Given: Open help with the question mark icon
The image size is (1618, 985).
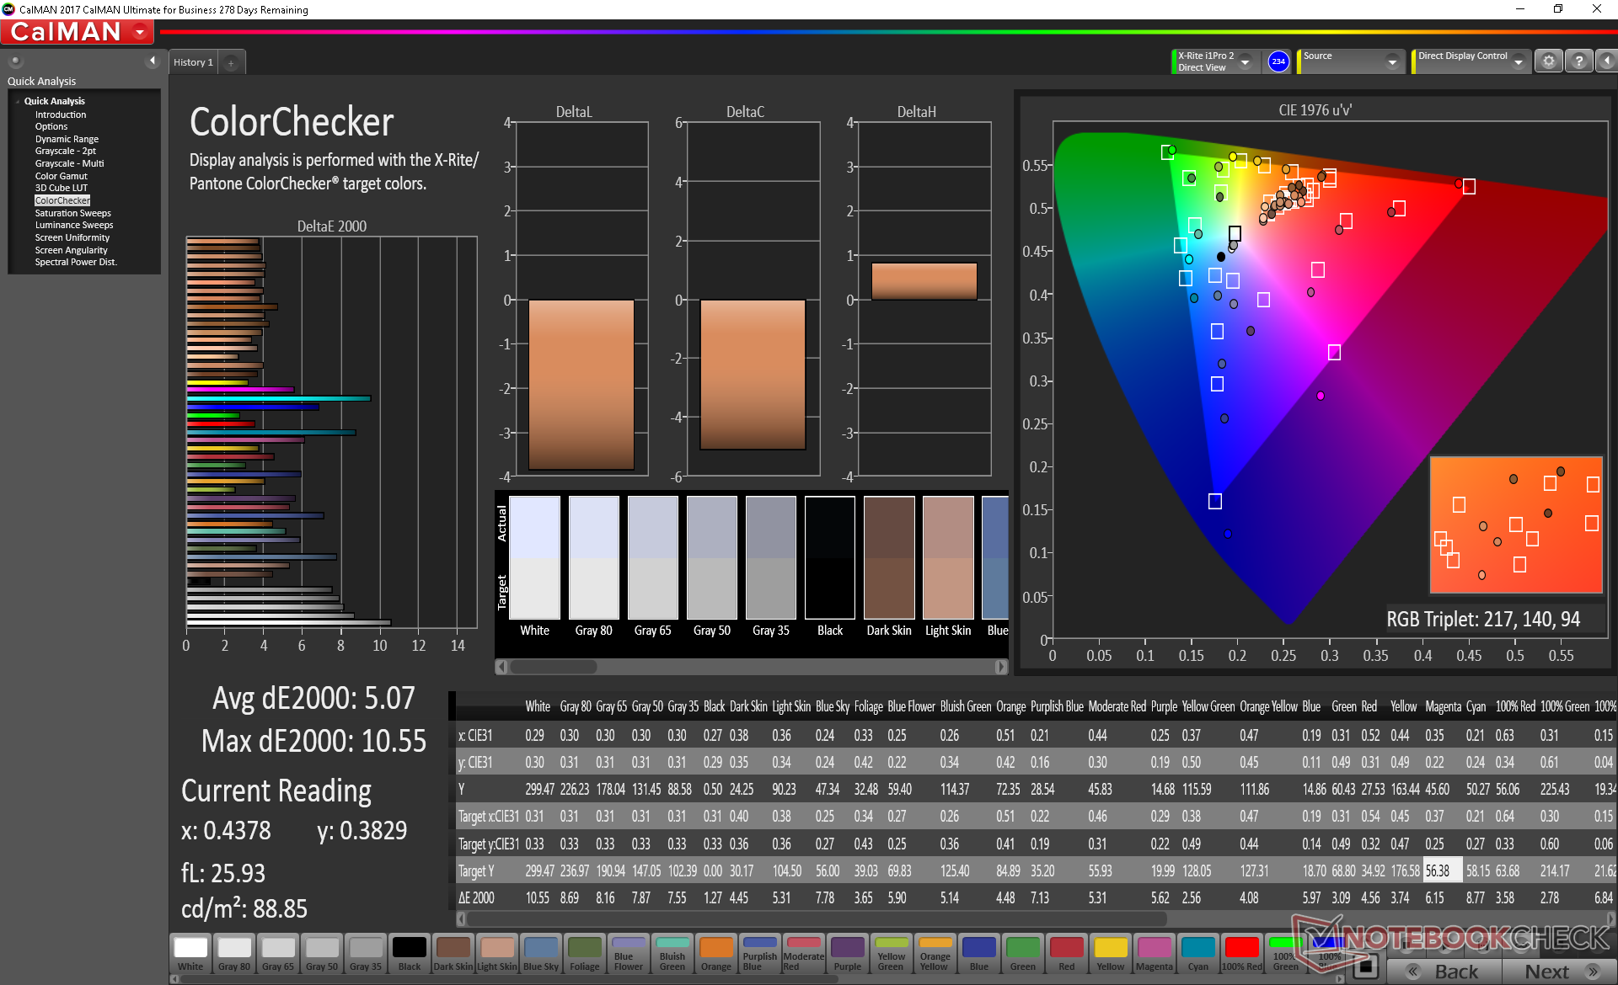Looking at the screenshot, I should (1578, 61).
